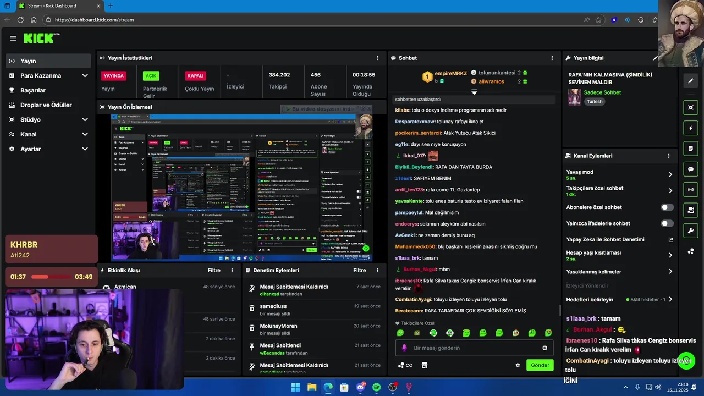Viewport: 704px width, 396px height.
Task: Open Spotify from the taskbar
Action: tap(377, 387)
